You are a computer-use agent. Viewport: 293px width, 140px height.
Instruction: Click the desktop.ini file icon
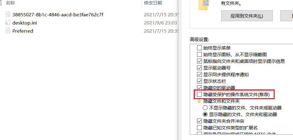[8, 23]
